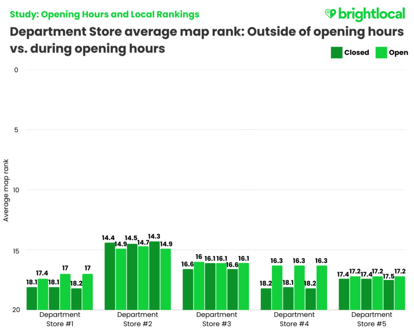Select the Department Store #4 axis label
This screenshot has height=329, width=414.
pos(295,319)
